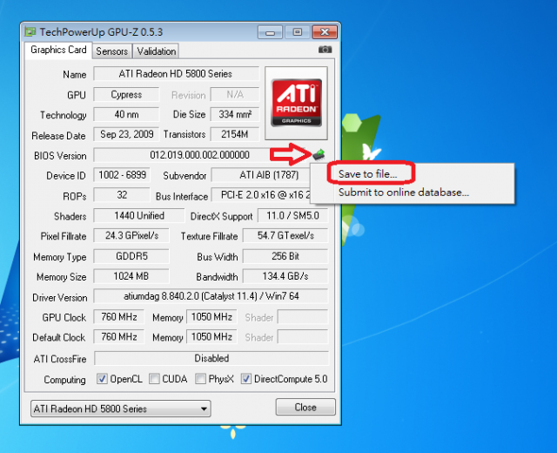Toggle the PhysX checkbox

click(200, 379)
